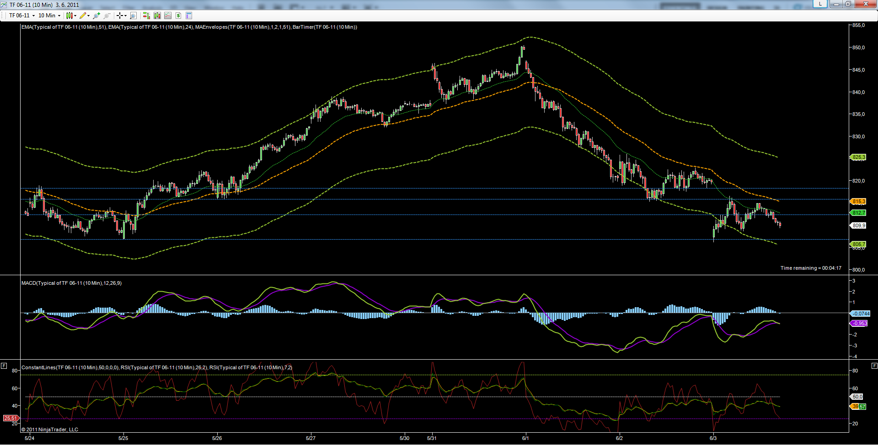Open the dropdown arrow beside crosshair cursor
Viewport: 878px width, 445px height.
(x=125, y=16)
